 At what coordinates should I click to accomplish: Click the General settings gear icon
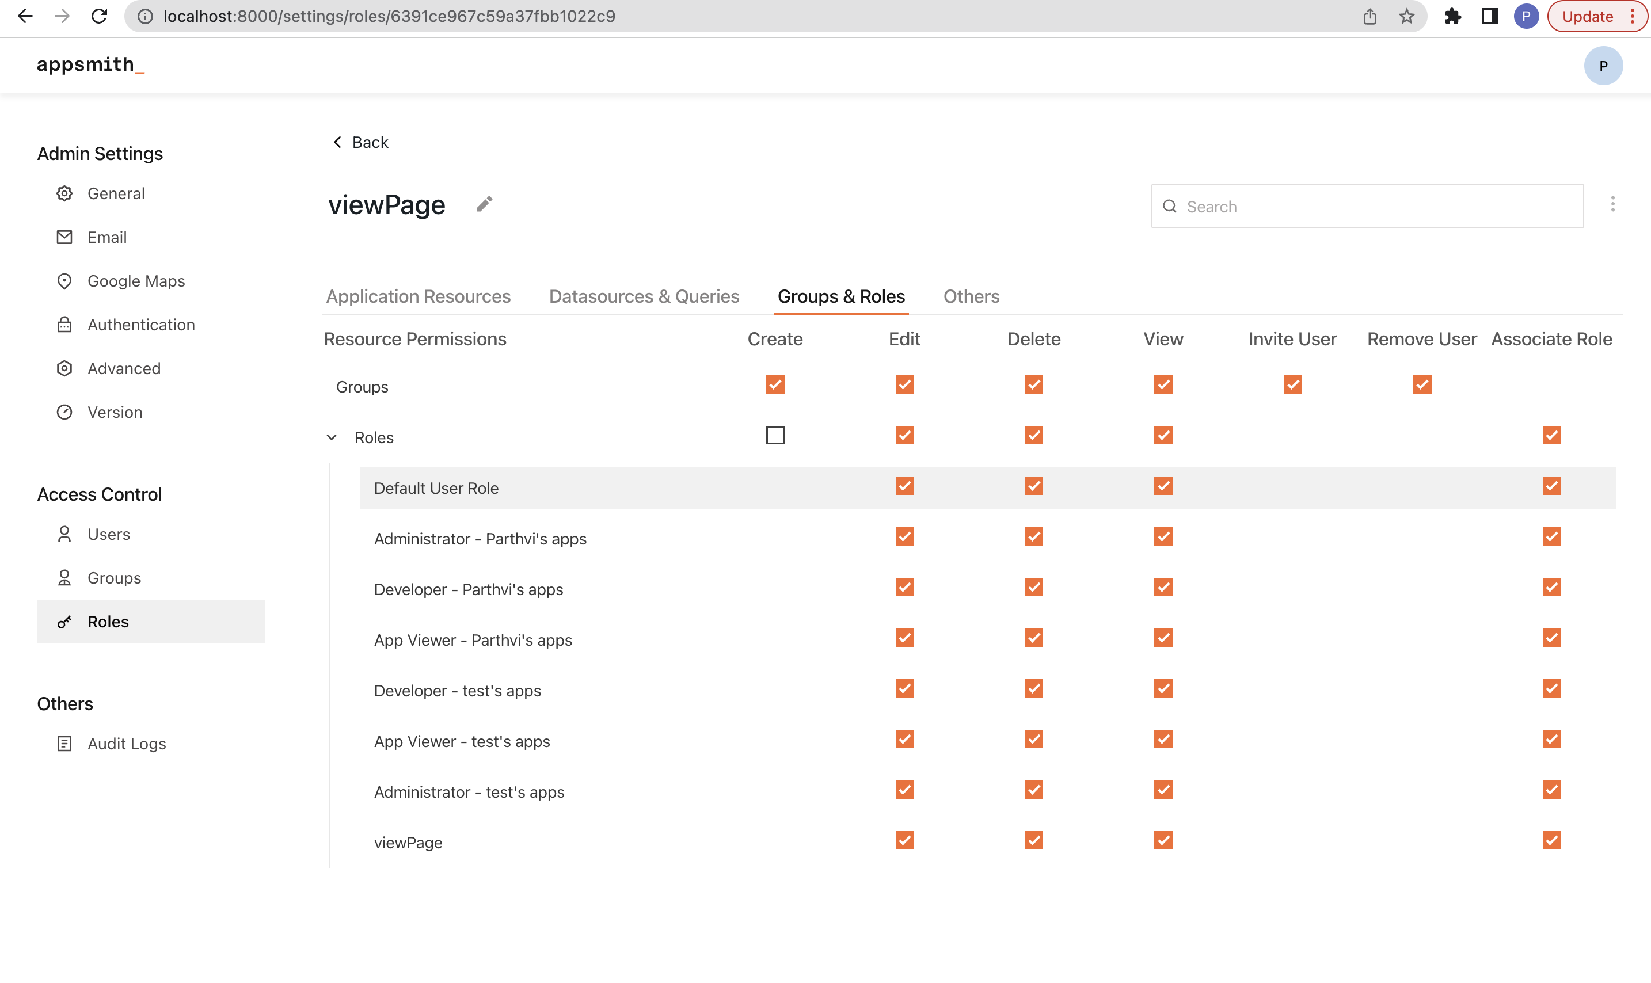pyautogui.click(x=64, y=193)
